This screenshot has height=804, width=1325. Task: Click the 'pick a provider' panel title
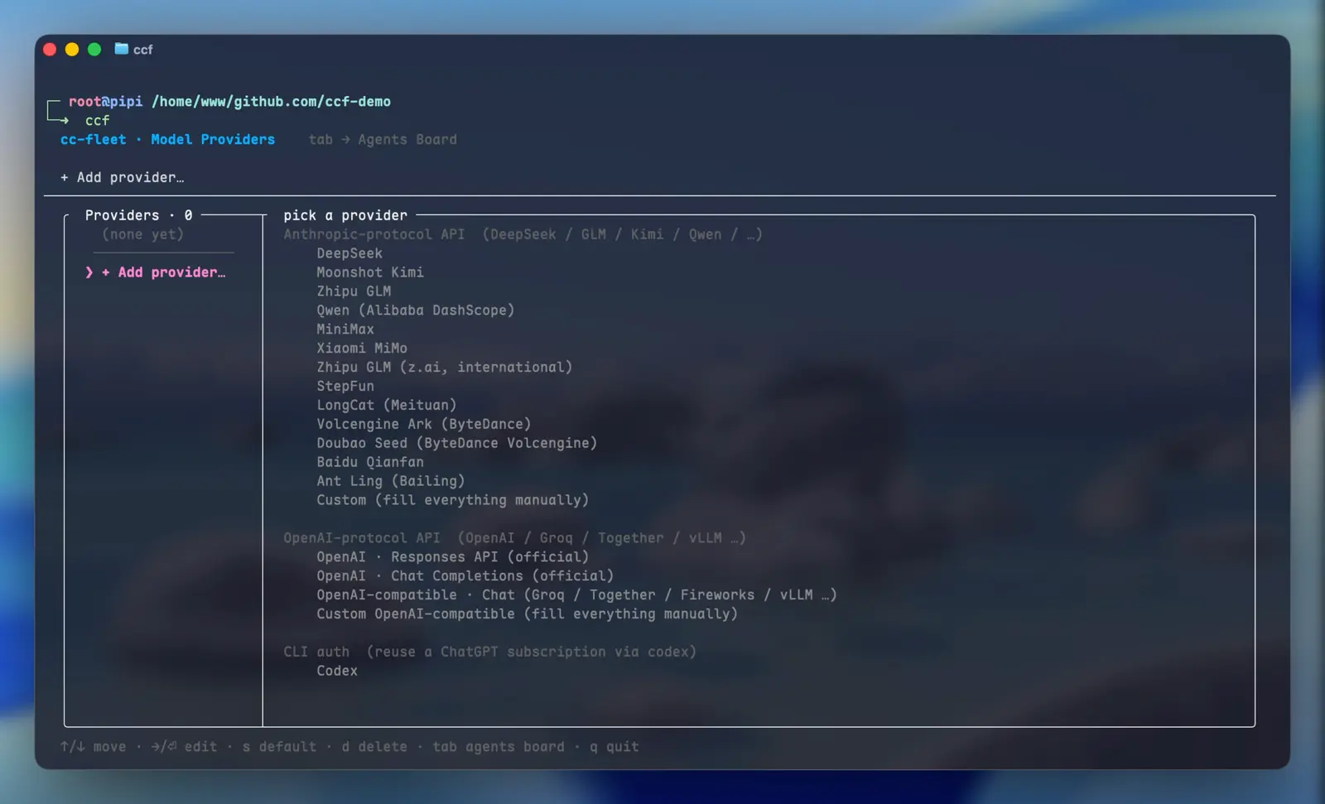click(x=345, y=215)
